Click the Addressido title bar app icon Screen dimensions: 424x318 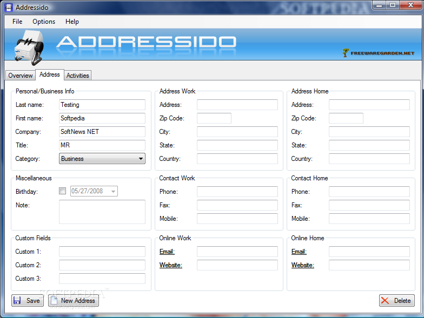point(9,8)
